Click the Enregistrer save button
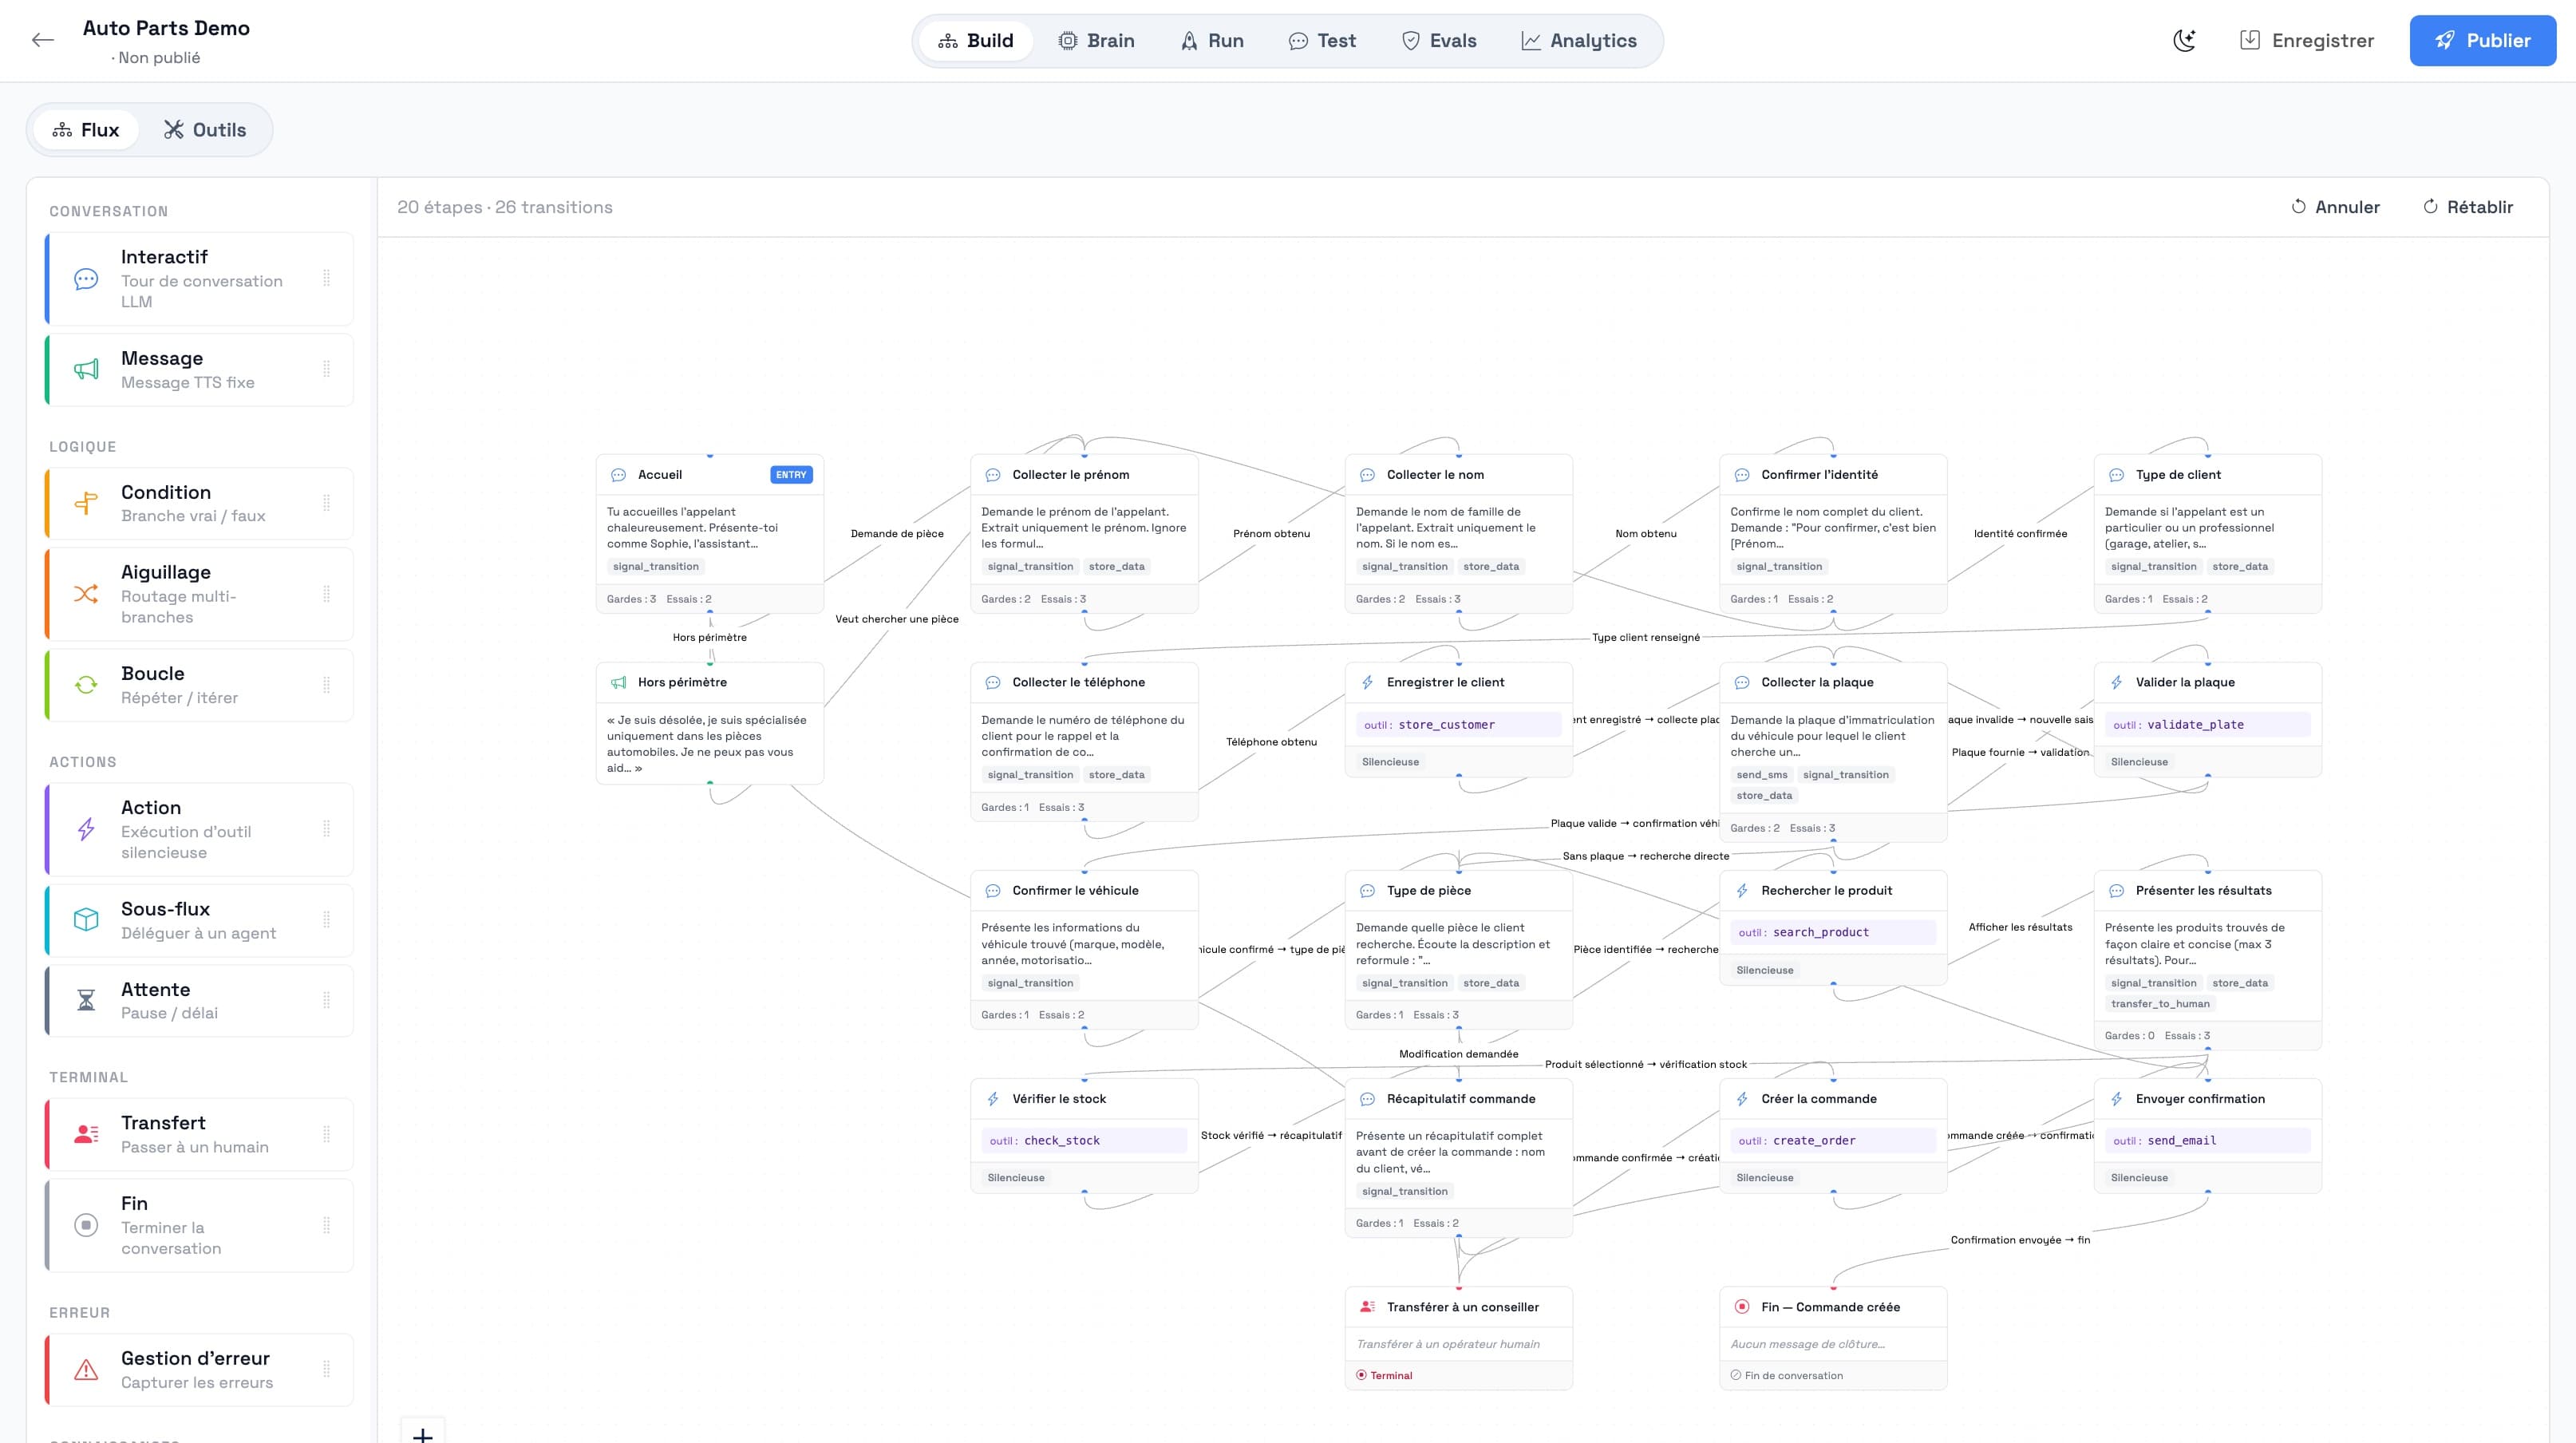2576x1443 pixels. [x=2306, y=40]
